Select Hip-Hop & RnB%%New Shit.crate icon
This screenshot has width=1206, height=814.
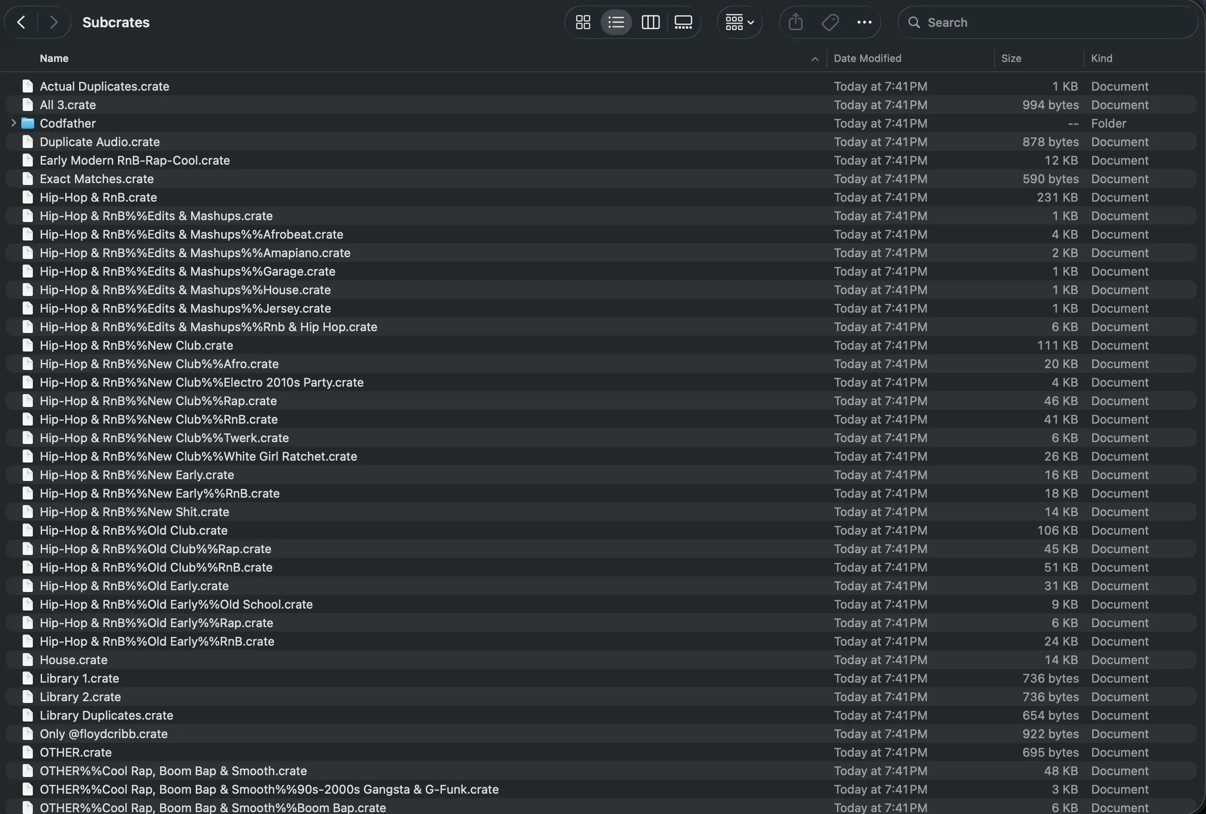27,512
